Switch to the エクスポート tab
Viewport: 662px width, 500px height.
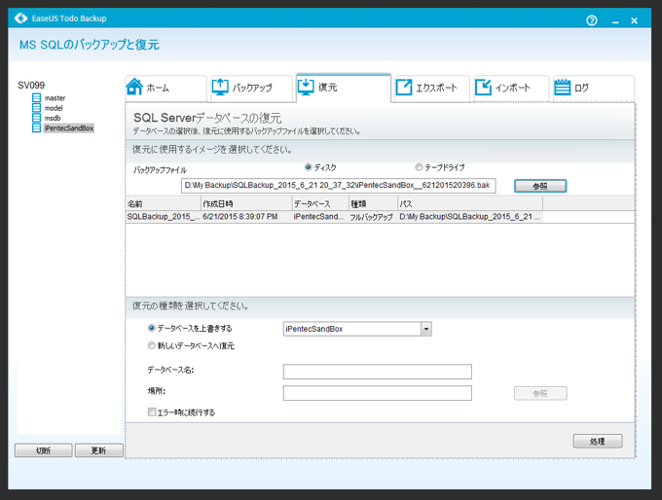pos(432,88)
